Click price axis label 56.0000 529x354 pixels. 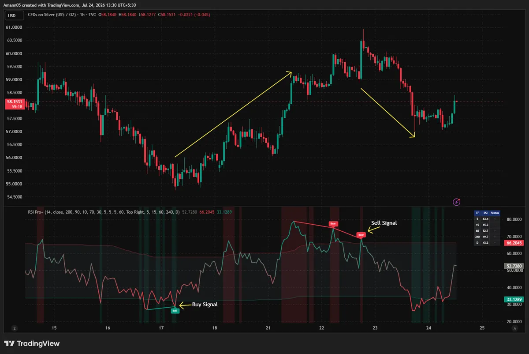coord(14,158)
